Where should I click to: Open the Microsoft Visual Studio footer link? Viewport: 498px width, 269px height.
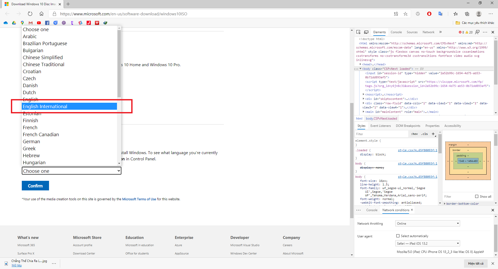point(245,245)
